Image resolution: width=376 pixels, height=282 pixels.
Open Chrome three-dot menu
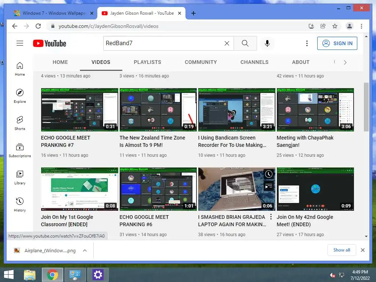tap(361, 26)
